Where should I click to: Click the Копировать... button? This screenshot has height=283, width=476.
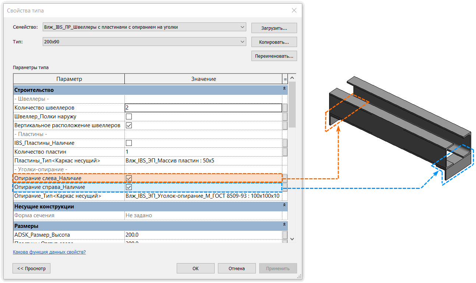coord(274,42)
